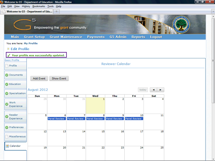Switch to the Specialization sidebar tab
The image size is (215, 161).
[x=15, y=94]
